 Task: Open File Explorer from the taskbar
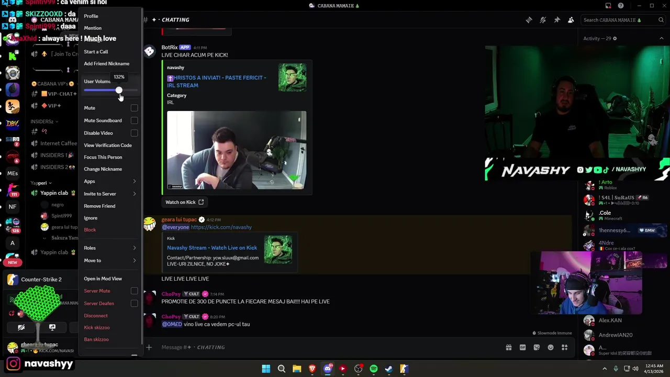pyautogui.click(x=297, y=369)
